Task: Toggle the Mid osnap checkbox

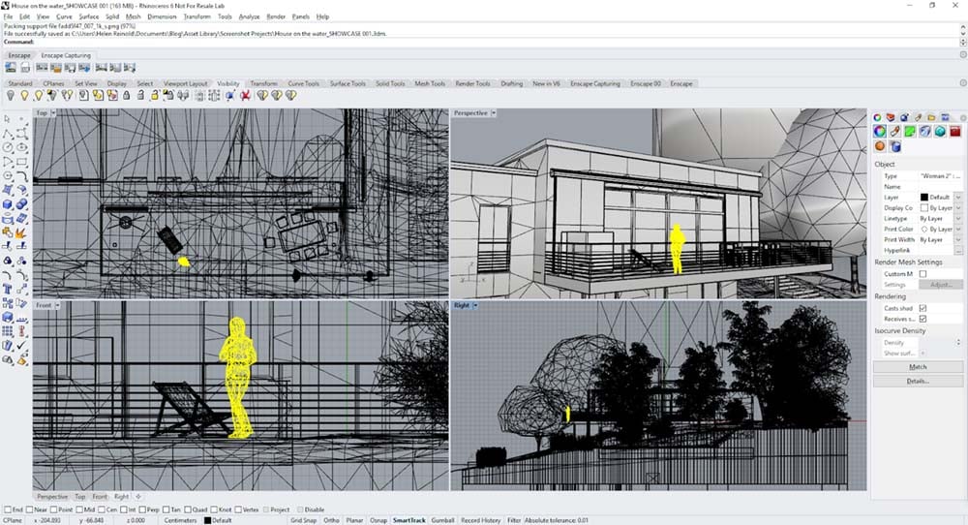Action: point(80,510)
